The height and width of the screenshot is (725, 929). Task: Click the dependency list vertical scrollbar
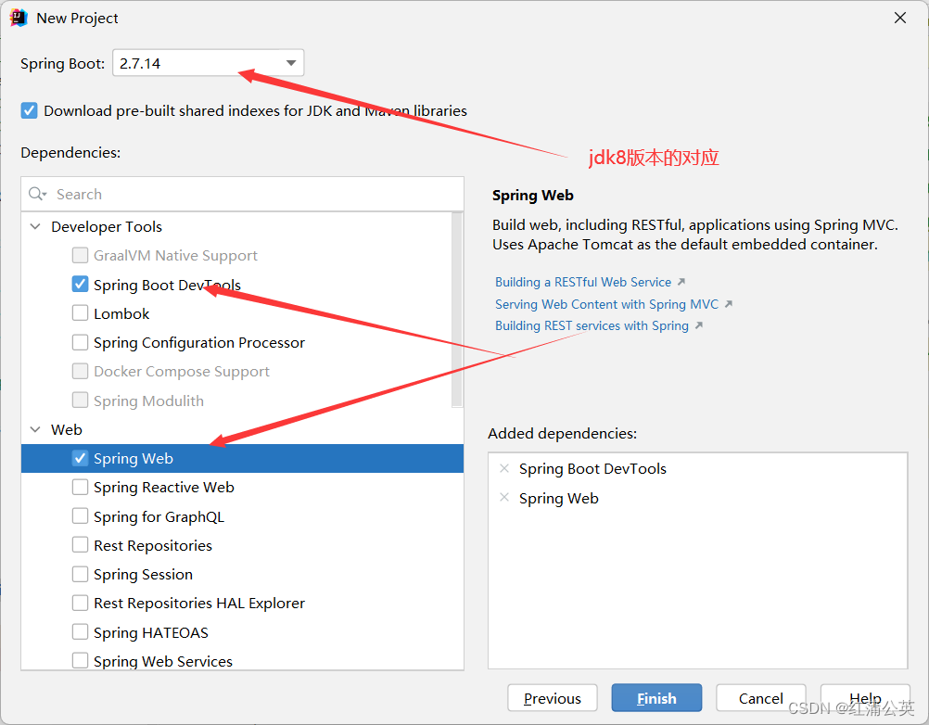coord(457,310)
